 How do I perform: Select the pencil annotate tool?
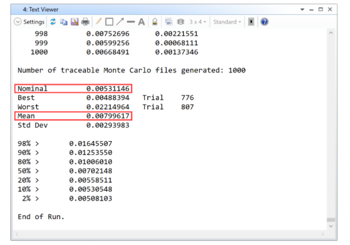98,22
